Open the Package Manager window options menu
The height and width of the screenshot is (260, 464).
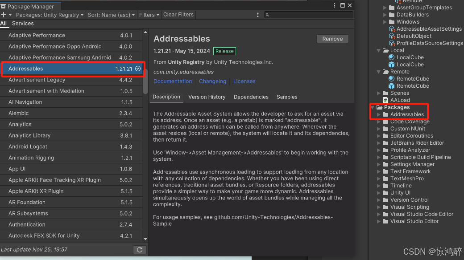(334, 5)
